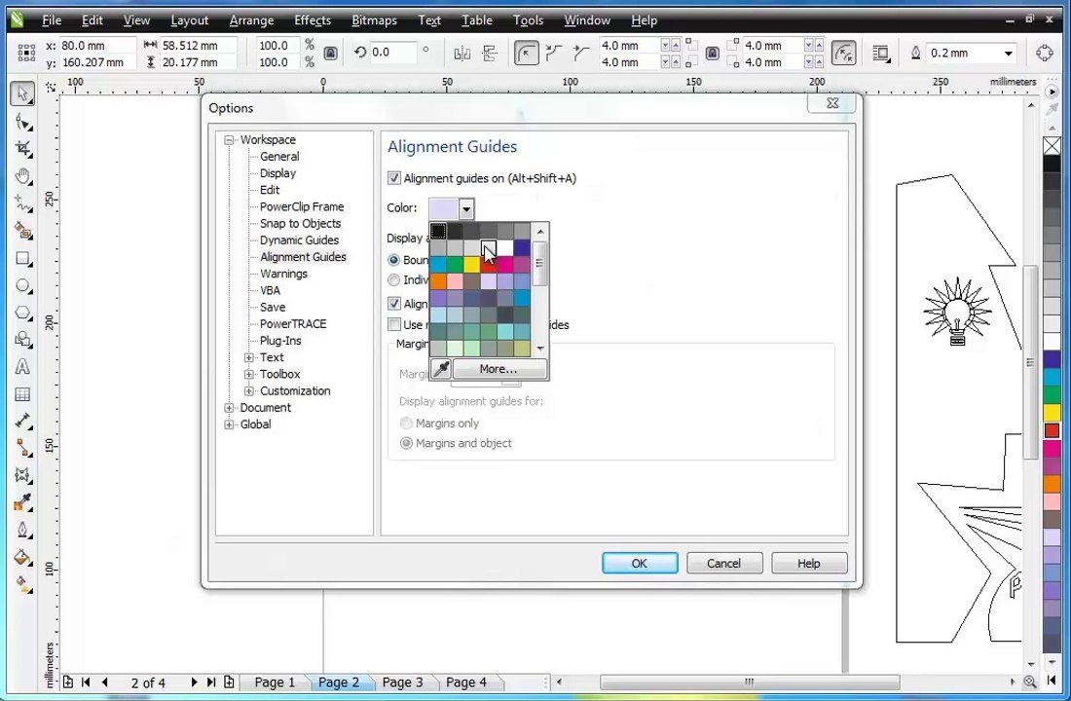Select the Pick tool in toolbox
Screen dimensions: 1071x701
22,93
